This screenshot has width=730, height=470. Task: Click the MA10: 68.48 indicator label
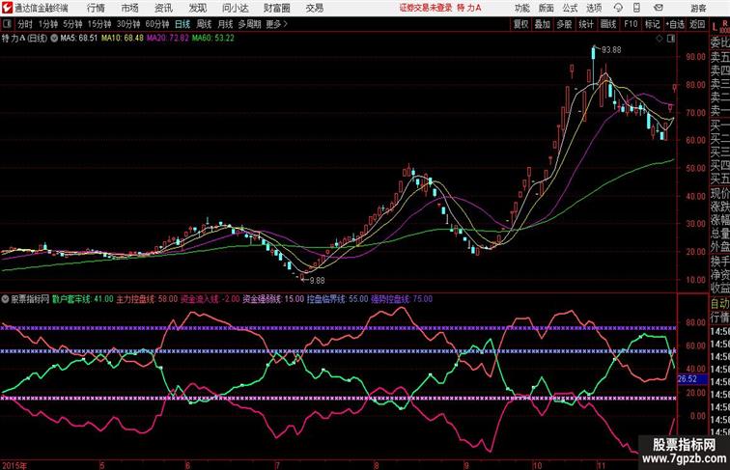(123, 39)
